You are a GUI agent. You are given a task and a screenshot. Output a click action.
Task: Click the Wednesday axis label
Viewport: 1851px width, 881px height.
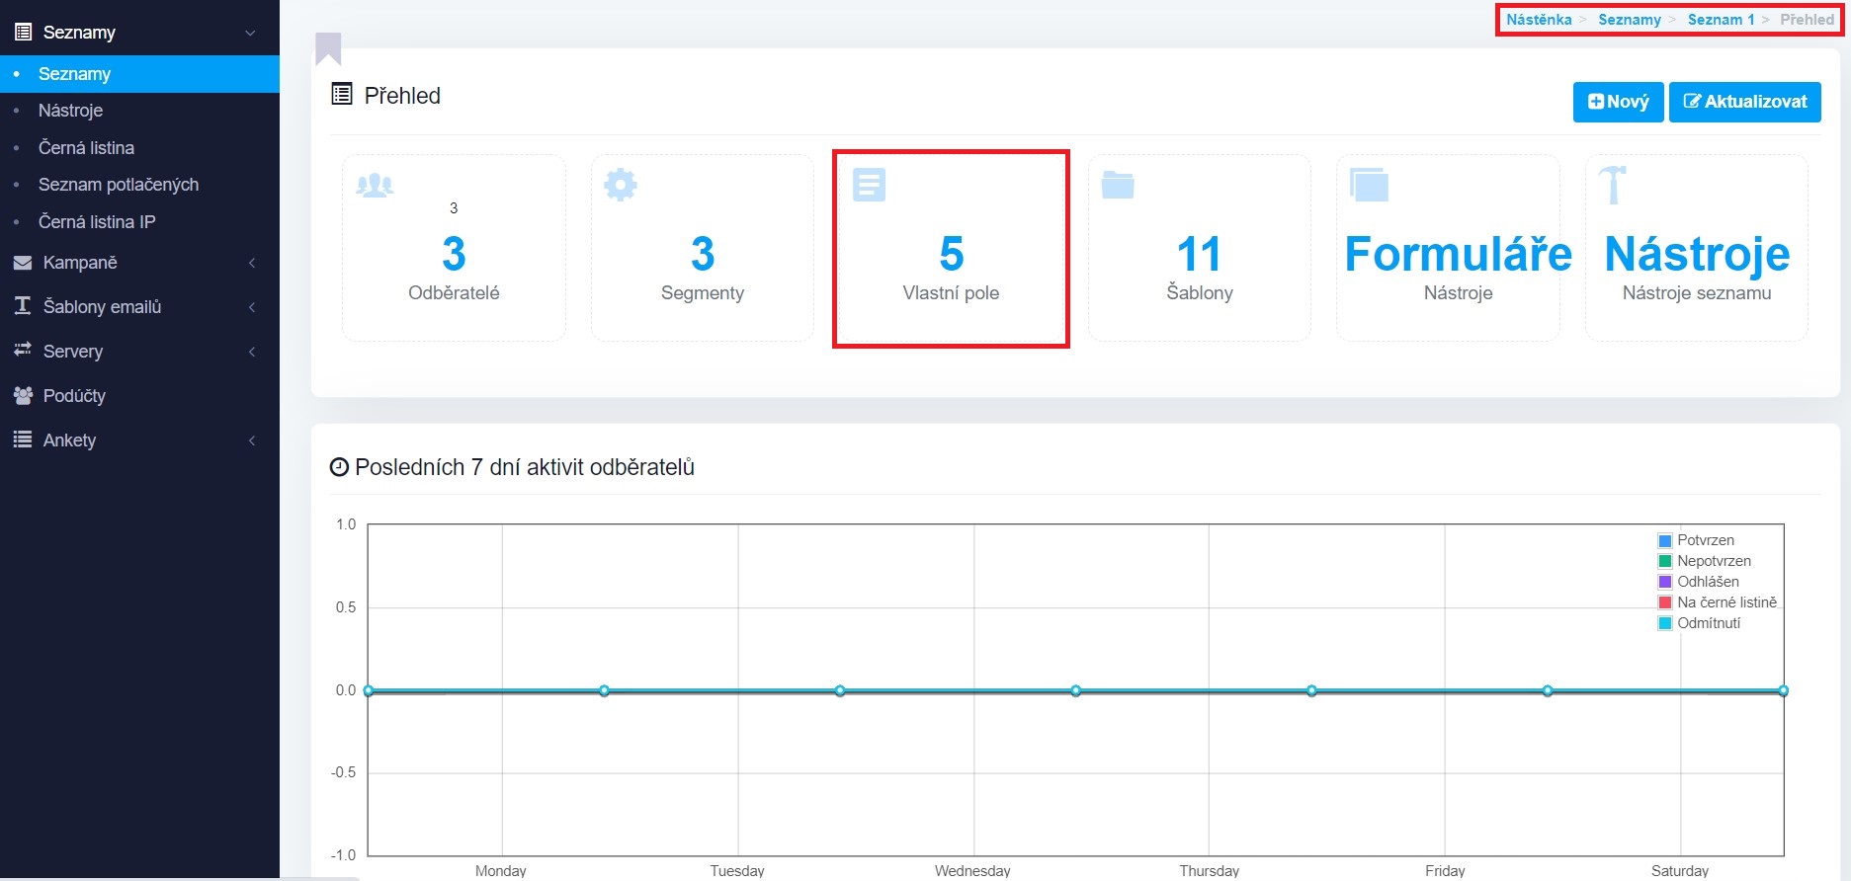(x=972, y=870)
